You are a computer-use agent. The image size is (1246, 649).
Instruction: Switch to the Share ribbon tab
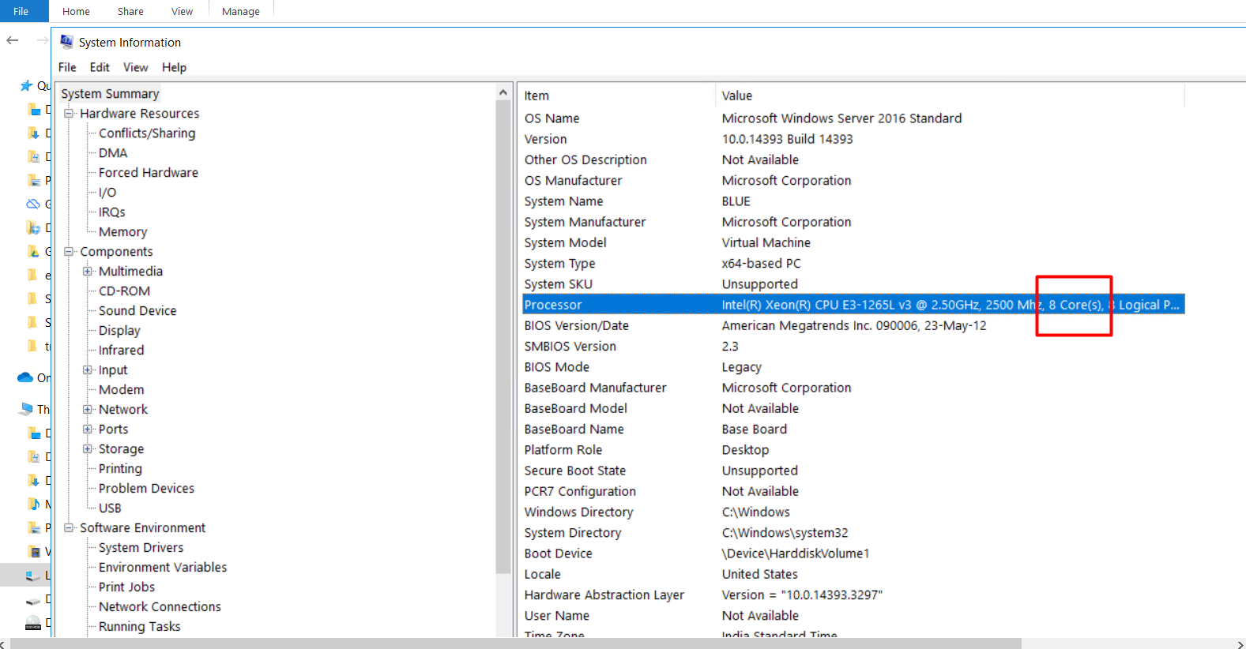point(130,12)
